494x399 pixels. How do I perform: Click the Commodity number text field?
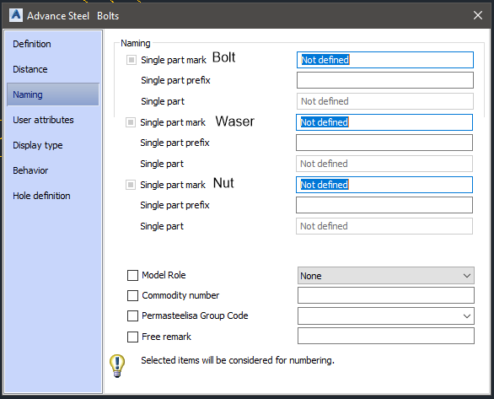(x=385, y=295)
